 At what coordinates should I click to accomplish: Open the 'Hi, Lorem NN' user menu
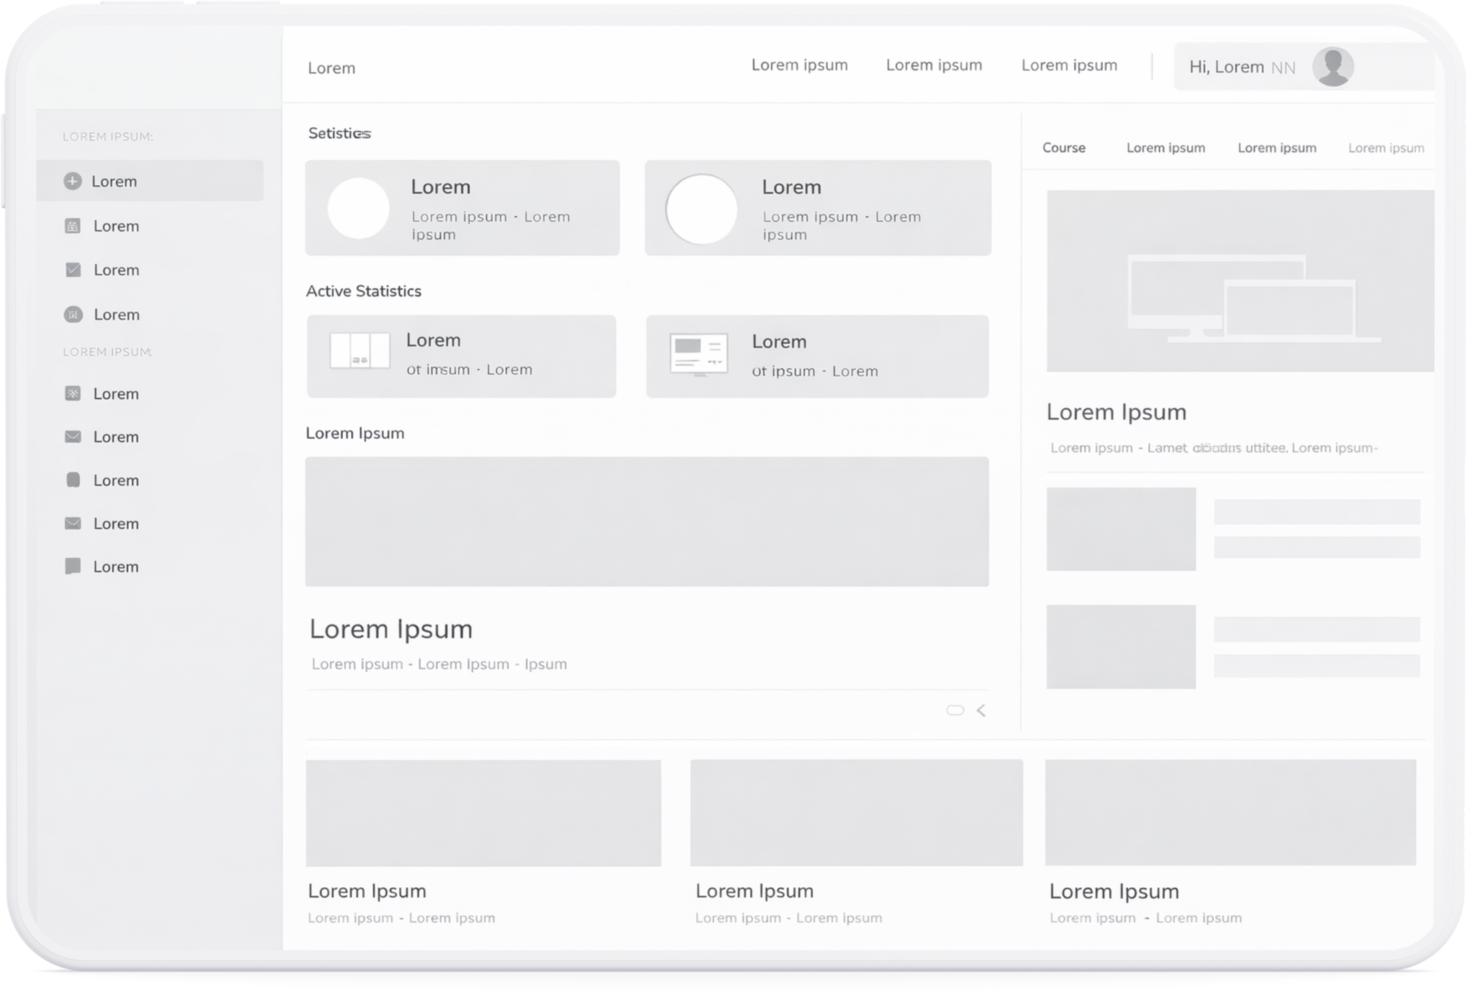(x=1242, y=67)
